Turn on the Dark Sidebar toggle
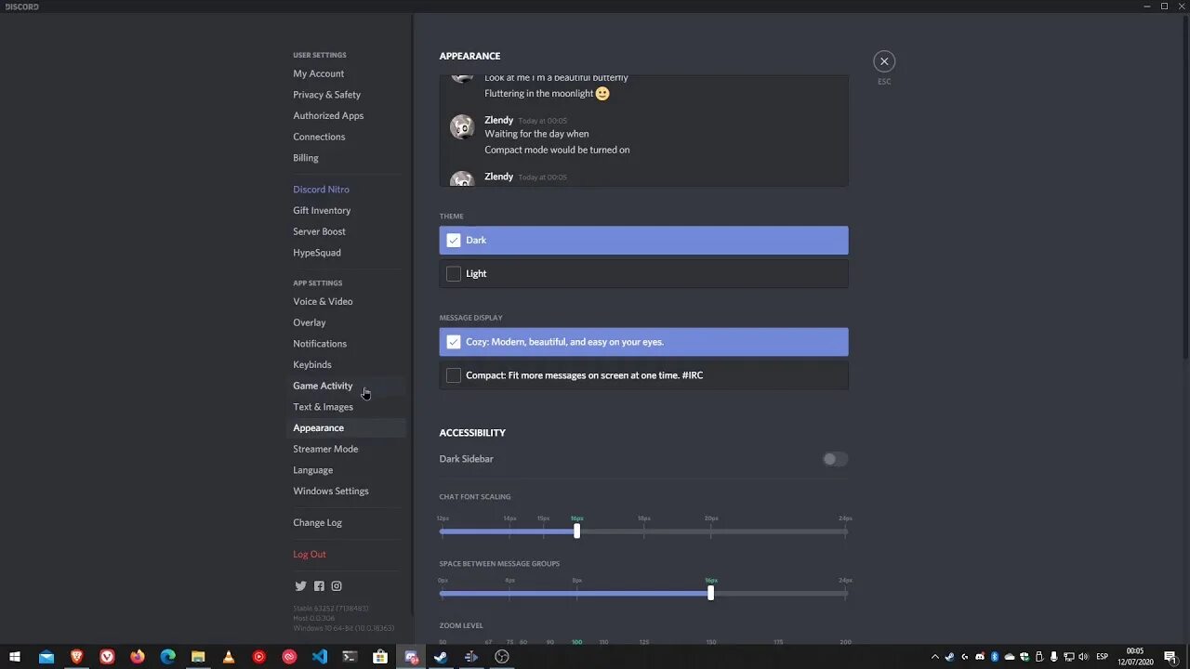The image size is (1190, 669). point(834,459)
